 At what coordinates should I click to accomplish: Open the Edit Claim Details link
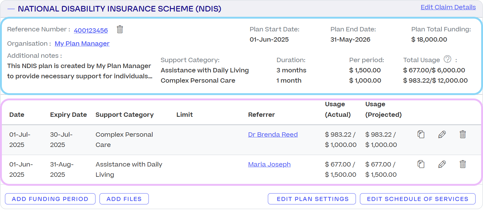tap(448, 7)
